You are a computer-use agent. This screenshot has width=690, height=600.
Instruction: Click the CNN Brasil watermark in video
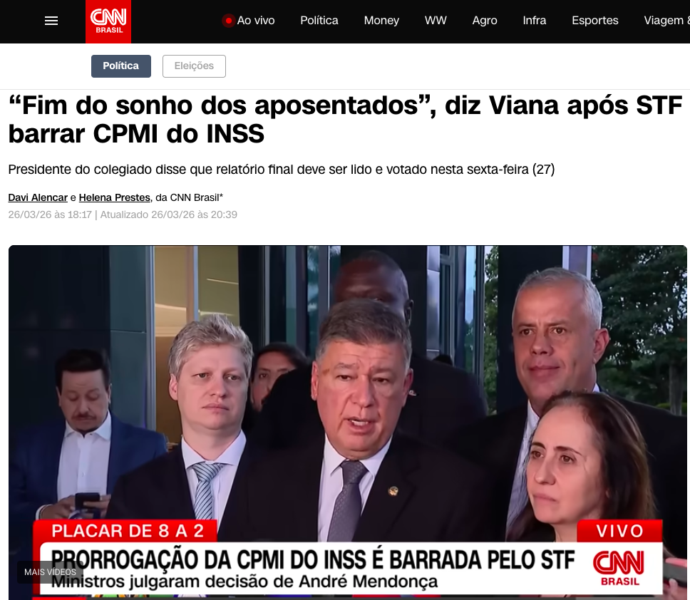(619, 569)
